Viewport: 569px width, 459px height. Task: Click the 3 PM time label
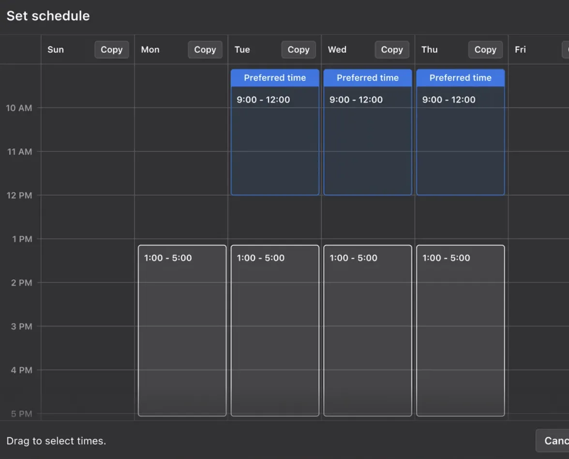tap(21, 327)
